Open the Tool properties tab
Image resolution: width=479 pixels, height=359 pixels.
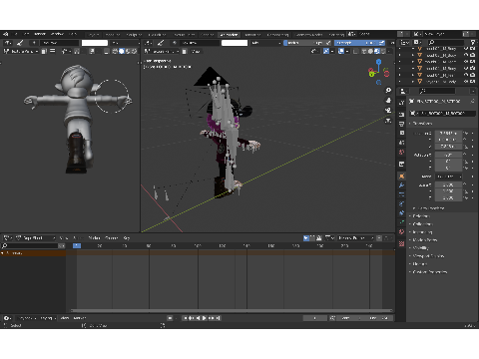(x=402, y=103)
